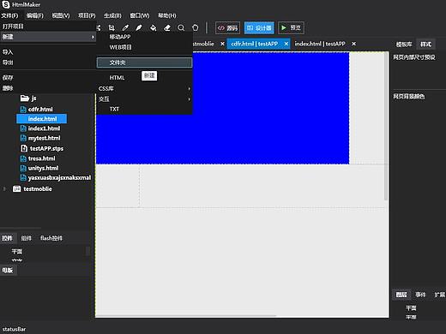Click the canvas vertical scrollbar
This screenshot has width=446, height=334.
[386, 126]
